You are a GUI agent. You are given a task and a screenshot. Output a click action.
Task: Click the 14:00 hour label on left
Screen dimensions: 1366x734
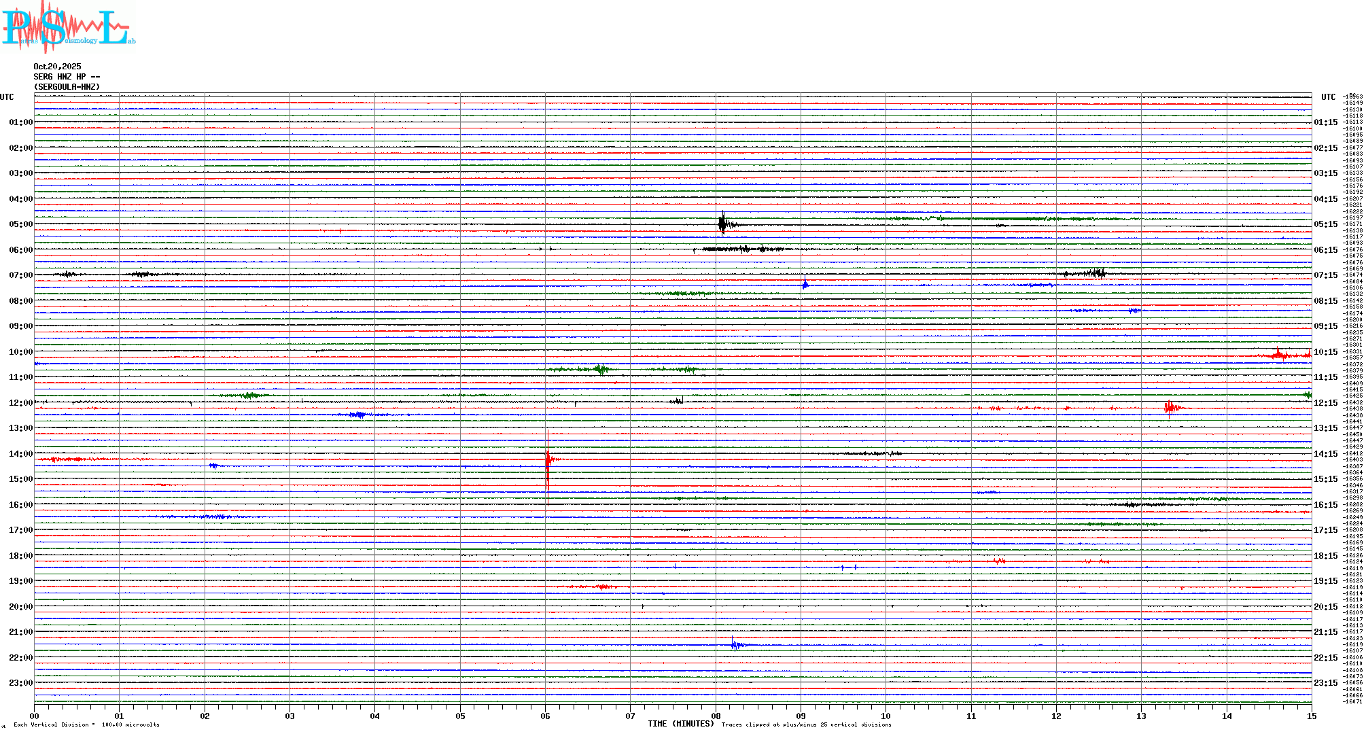pyautogui.click(x=20, y=454)
